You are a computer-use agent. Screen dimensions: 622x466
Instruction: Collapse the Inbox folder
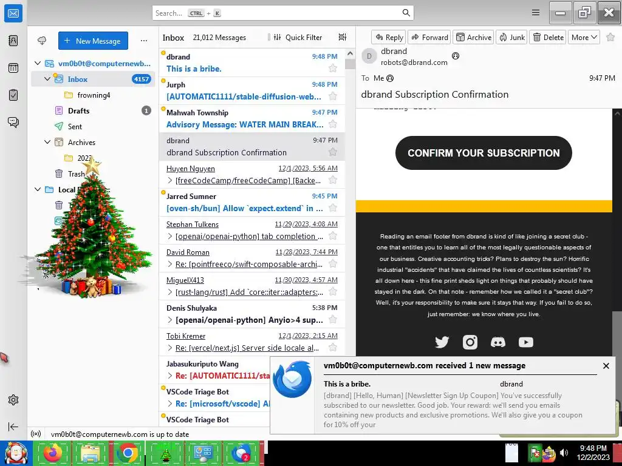pyautogui.click(x=47, y=79)
